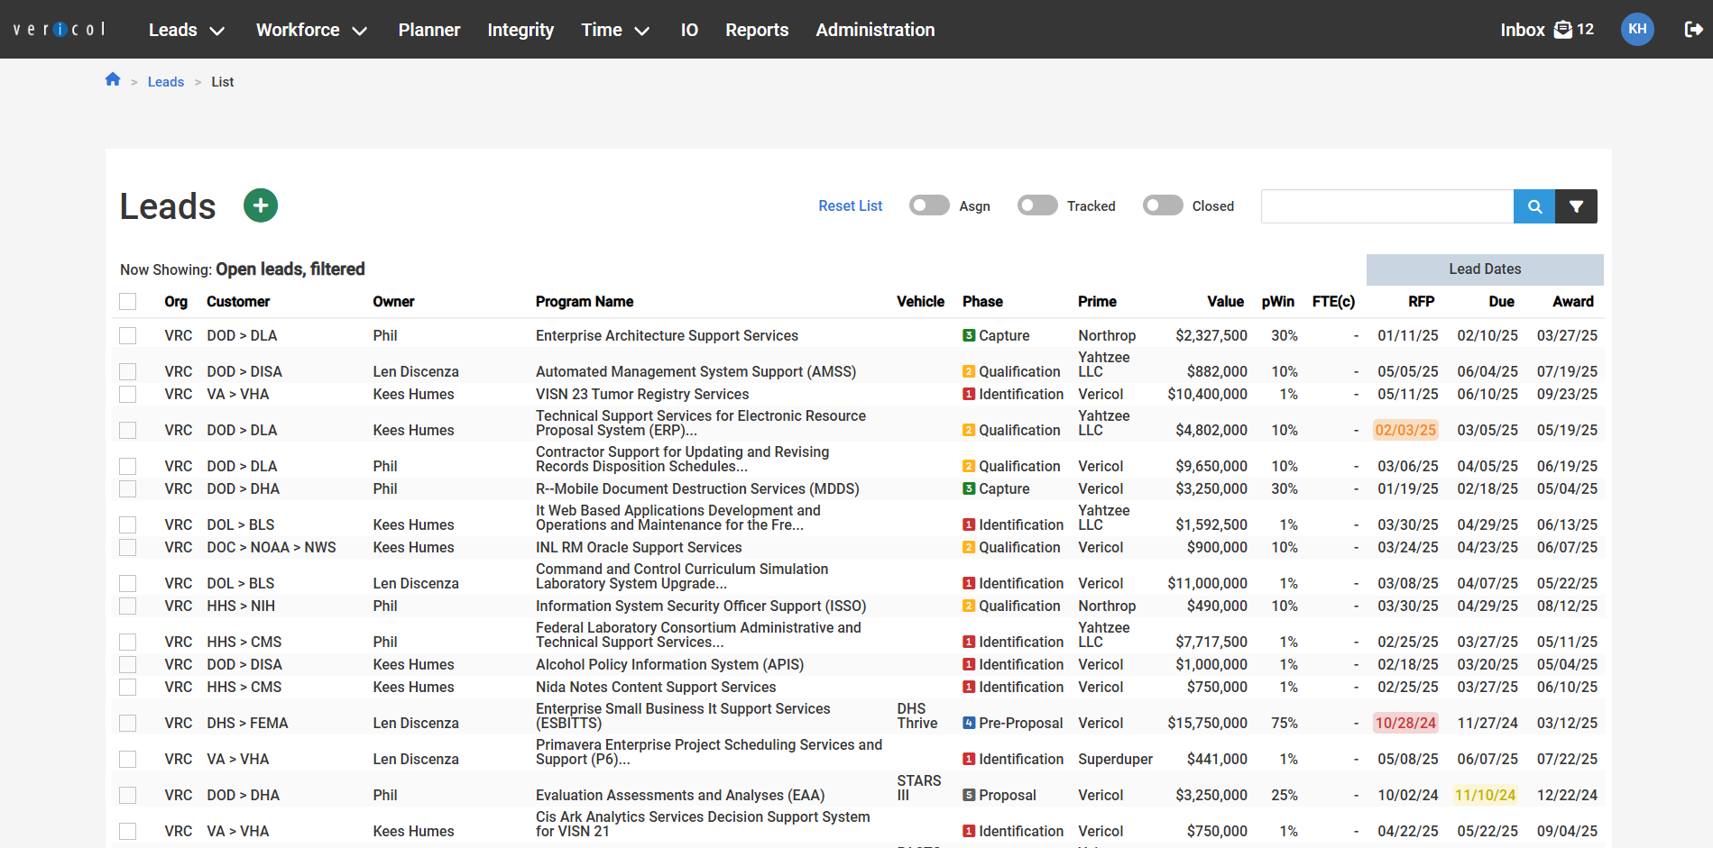Go to home via breadcrumb house icon
Viewport: 1713px width, 848px height.
[113, 80]
